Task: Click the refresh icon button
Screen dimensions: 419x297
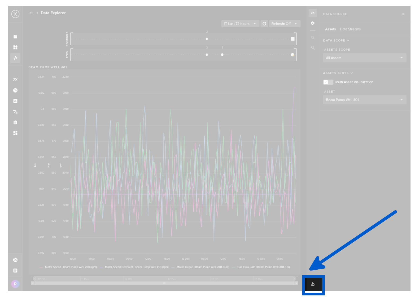Action: [x=264, y=24]
